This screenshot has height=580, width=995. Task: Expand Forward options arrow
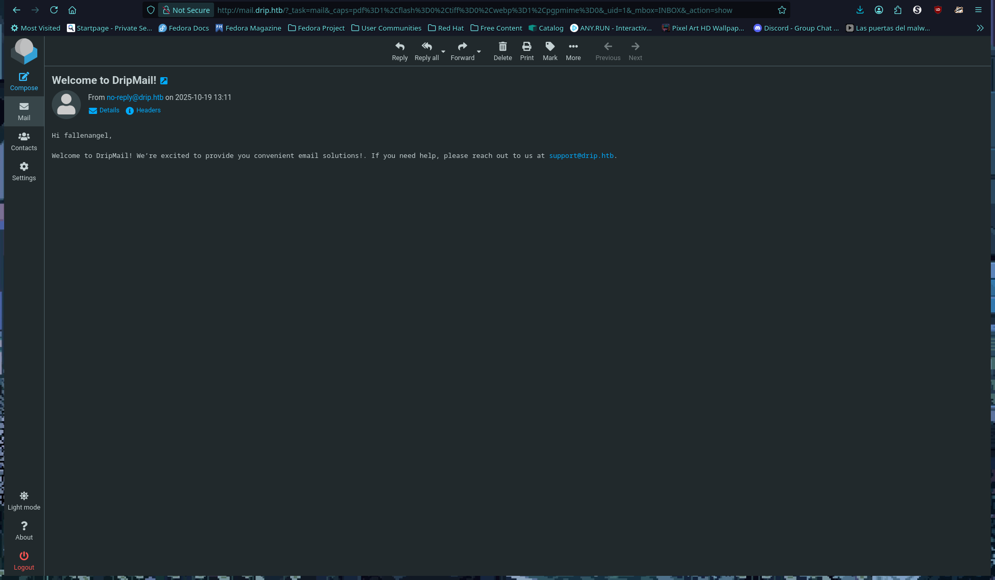tap(479, 52)
